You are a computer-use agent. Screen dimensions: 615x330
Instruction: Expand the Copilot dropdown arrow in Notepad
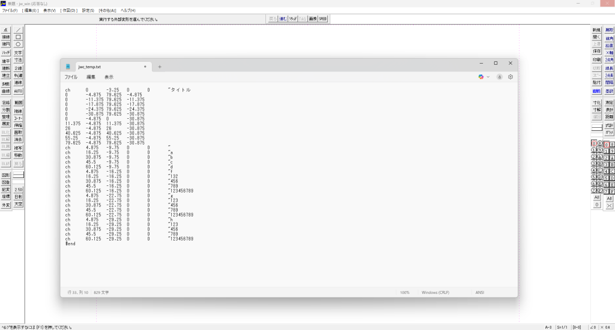pos(488,77)
